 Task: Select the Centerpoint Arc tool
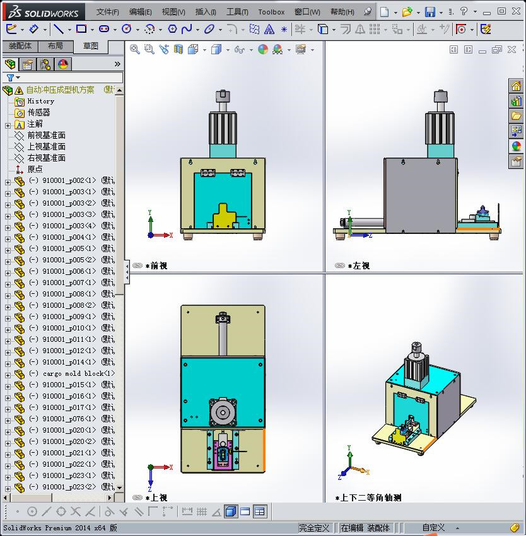coord(149,29)
